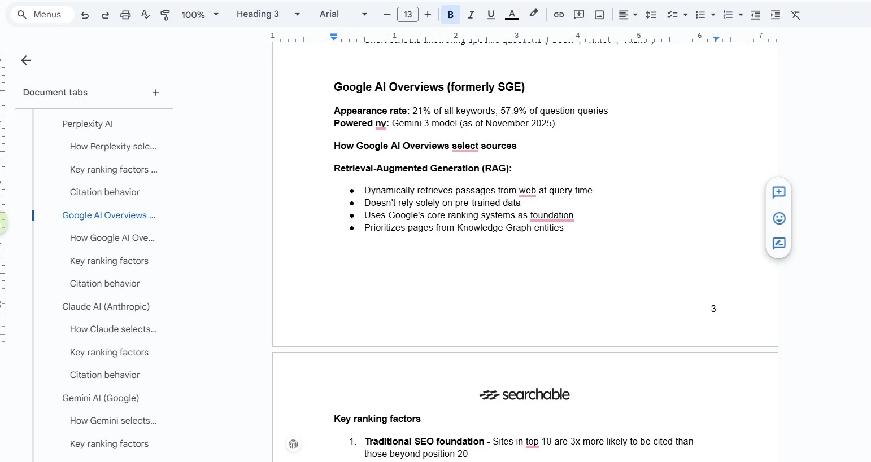This screenshot has width=871, height=462.
Task: Open Key ranking factors under Google AI Overviews
Action: click(x=109, y=261)
